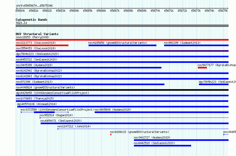
Task: Click the chr9:65659674..65675346 coordinates text
Action: click(34, 6)
